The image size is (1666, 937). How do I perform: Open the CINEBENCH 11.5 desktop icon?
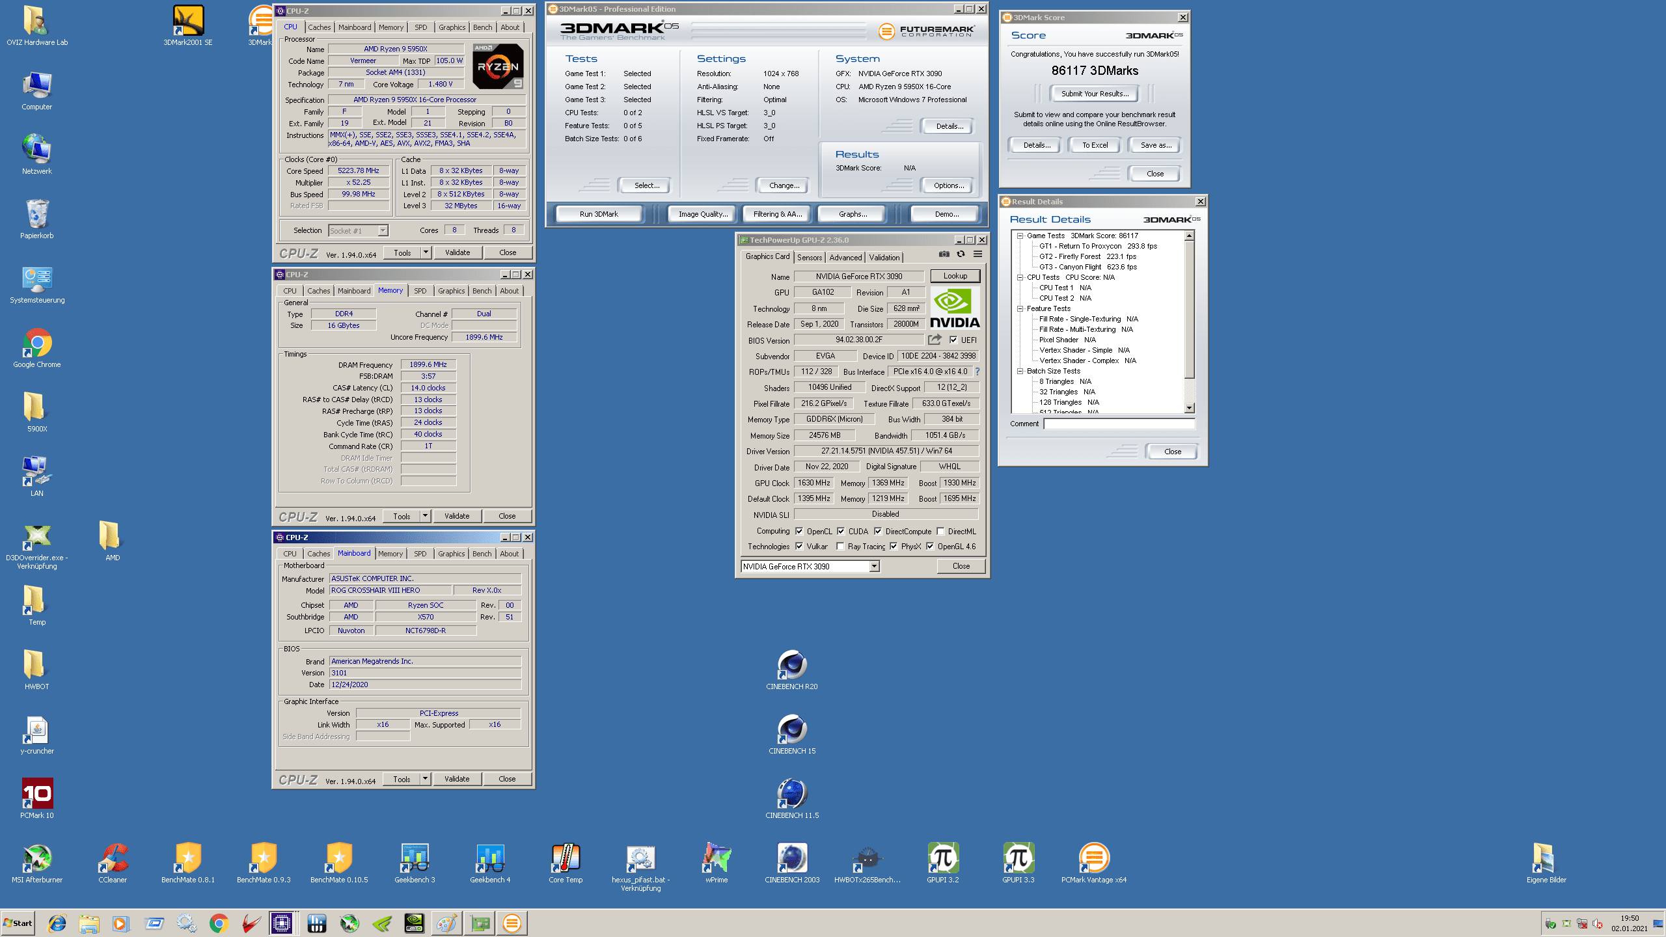click(792, 799)
